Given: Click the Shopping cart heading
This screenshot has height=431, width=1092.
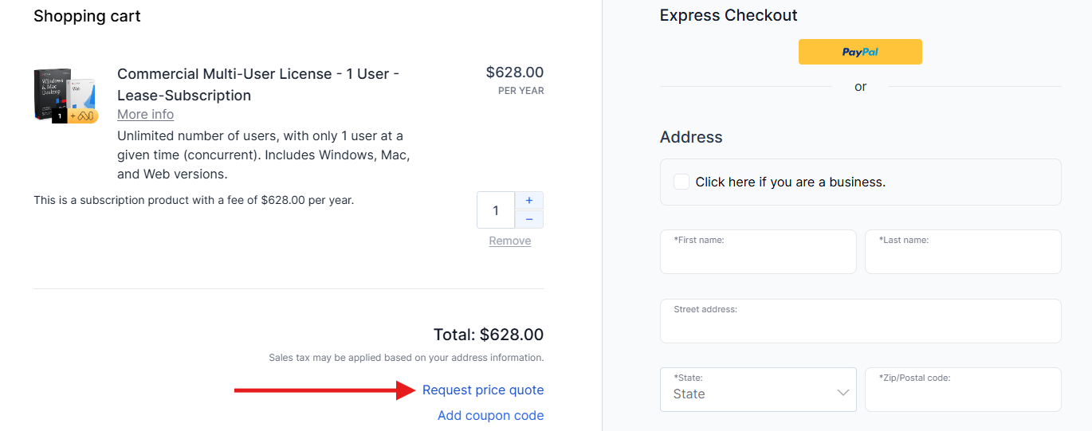Looking at the screenshot, I should [x=87, y=16].
